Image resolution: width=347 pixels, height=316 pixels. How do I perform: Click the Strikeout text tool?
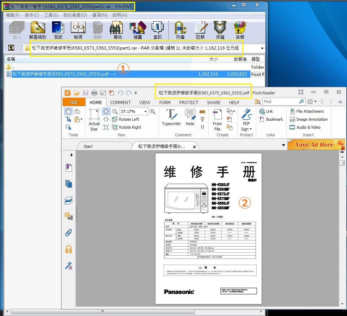tap(202, 120)
